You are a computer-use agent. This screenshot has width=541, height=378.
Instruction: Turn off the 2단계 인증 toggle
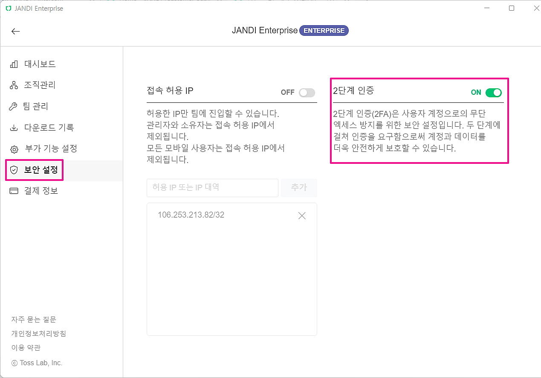(493, 93)
